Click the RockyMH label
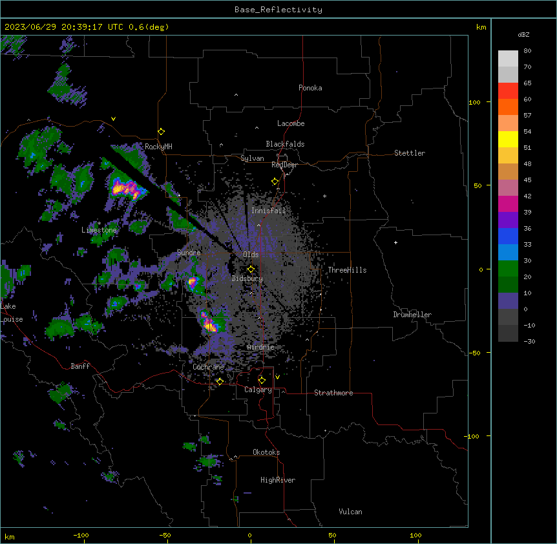 coord(158,147)
